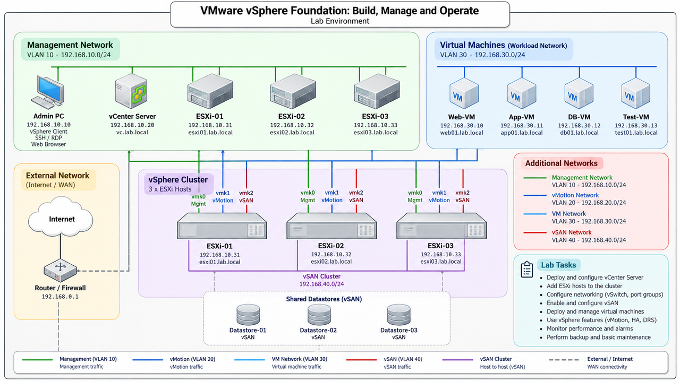Screen dimensions: 680x382
Task: Select the Datastore-01 disk icon
Action: click(x=248, y=315)
